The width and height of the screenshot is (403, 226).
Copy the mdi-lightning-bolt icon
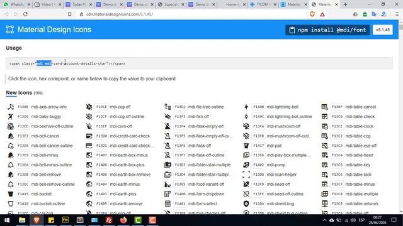click(x=246, y=107)
